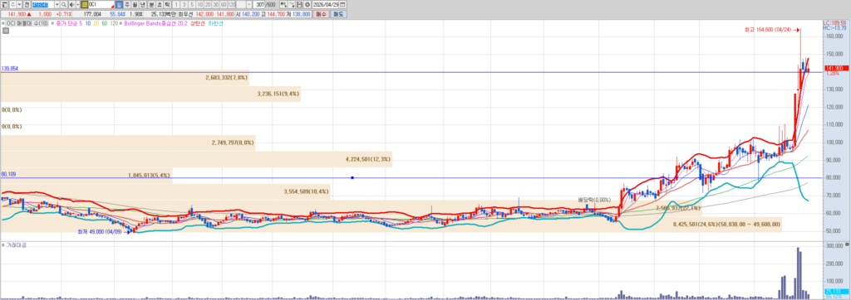Image resolution: width=851 pixels, height=300 pixels.
Task: Choose the 60 interval button
Action: point(224,5)
